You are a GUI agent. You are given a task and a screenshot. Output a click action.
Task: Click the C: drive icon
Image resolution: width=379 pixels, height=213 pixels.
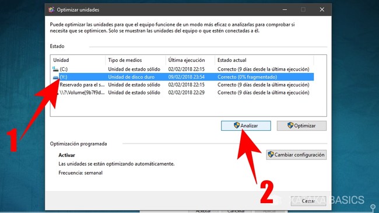click(55, 69)
